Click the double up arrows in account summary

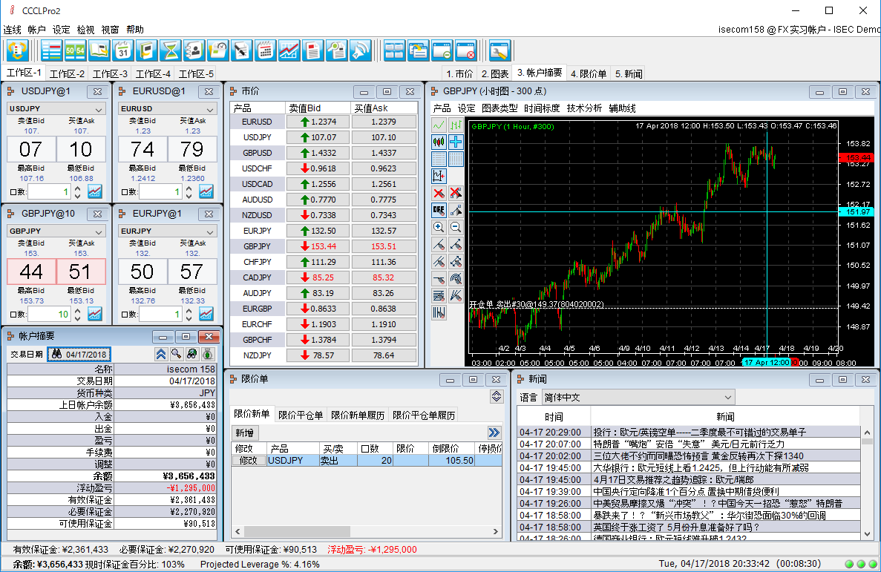click(161, 354)
